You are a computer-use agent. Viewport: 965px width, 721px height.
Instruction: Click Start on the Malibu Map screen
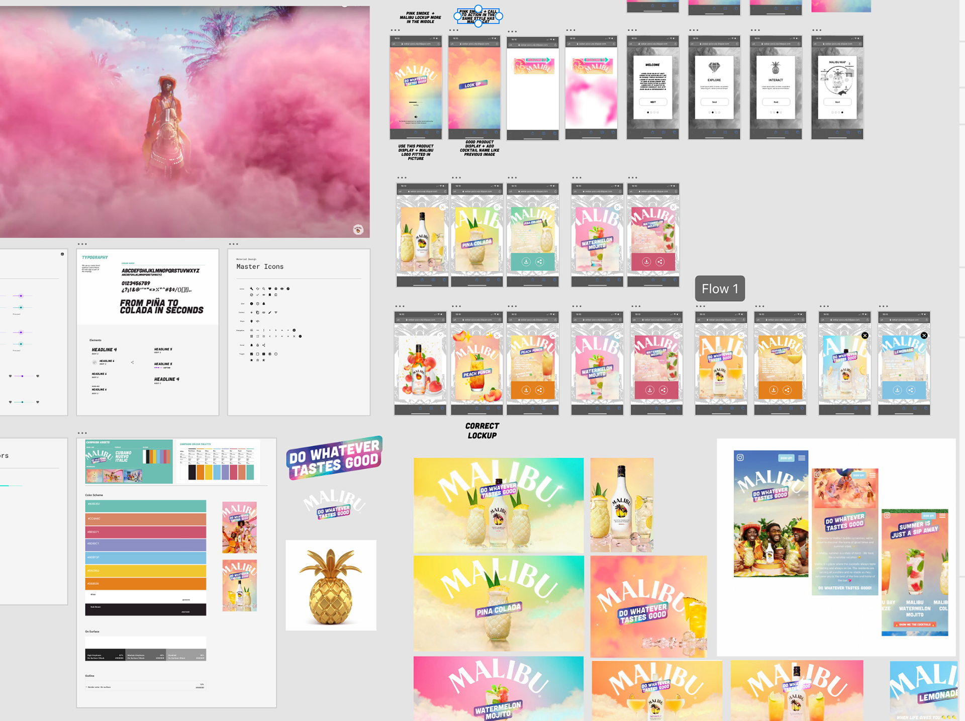[x=837, y=102]
